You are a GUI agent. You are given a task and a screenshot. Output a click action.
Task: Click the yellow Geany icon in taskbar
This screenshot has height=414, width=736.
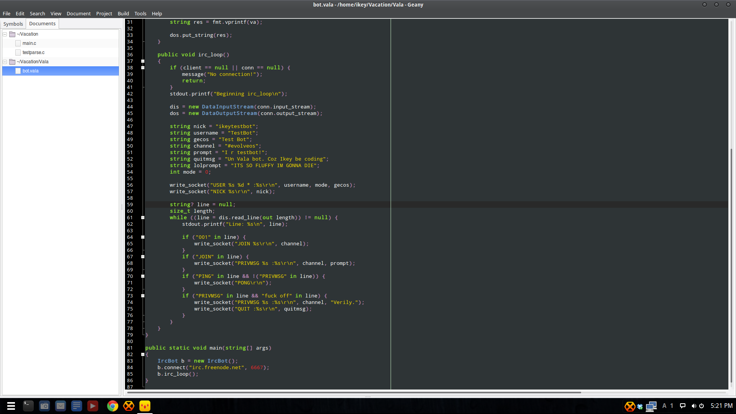[x=145, y=406]
